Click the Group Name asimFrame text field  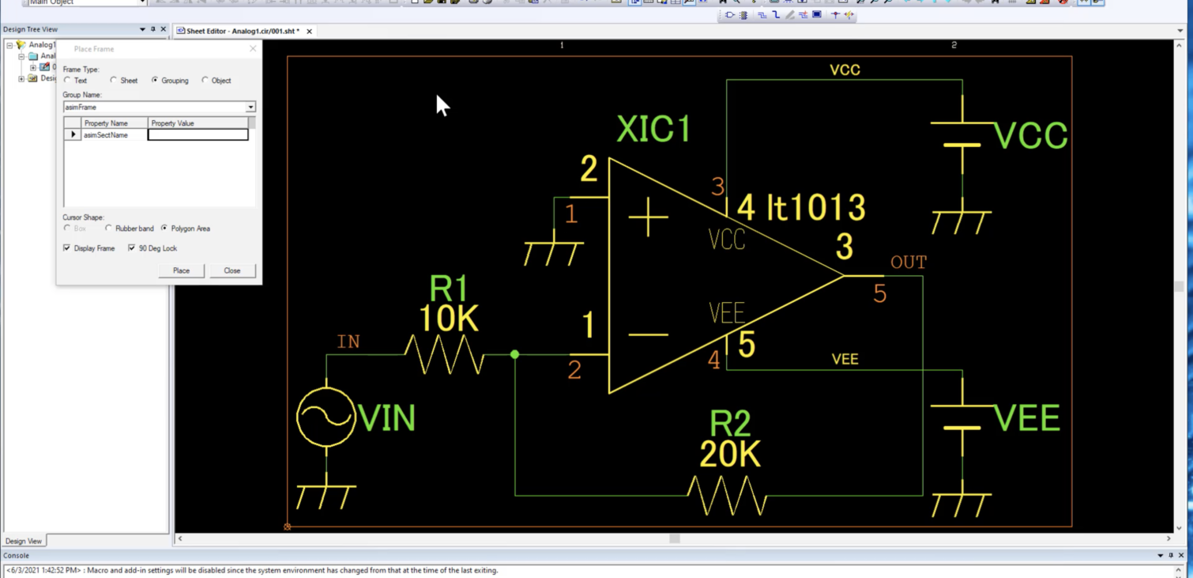[154, 107]
